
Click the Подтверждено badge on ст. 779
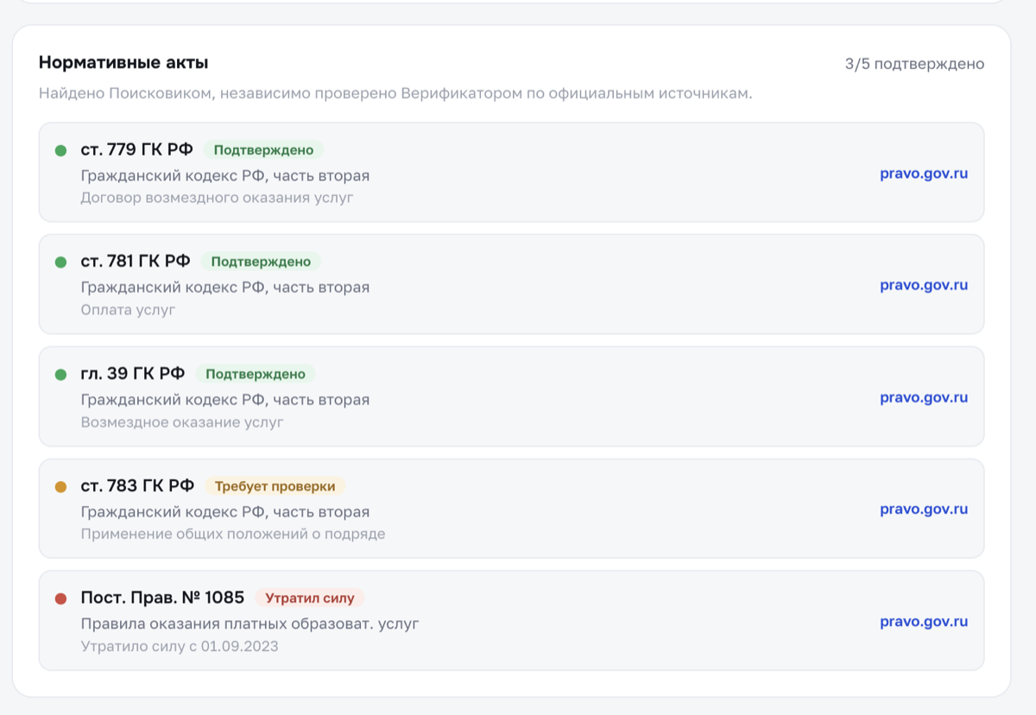coord(263,150)
